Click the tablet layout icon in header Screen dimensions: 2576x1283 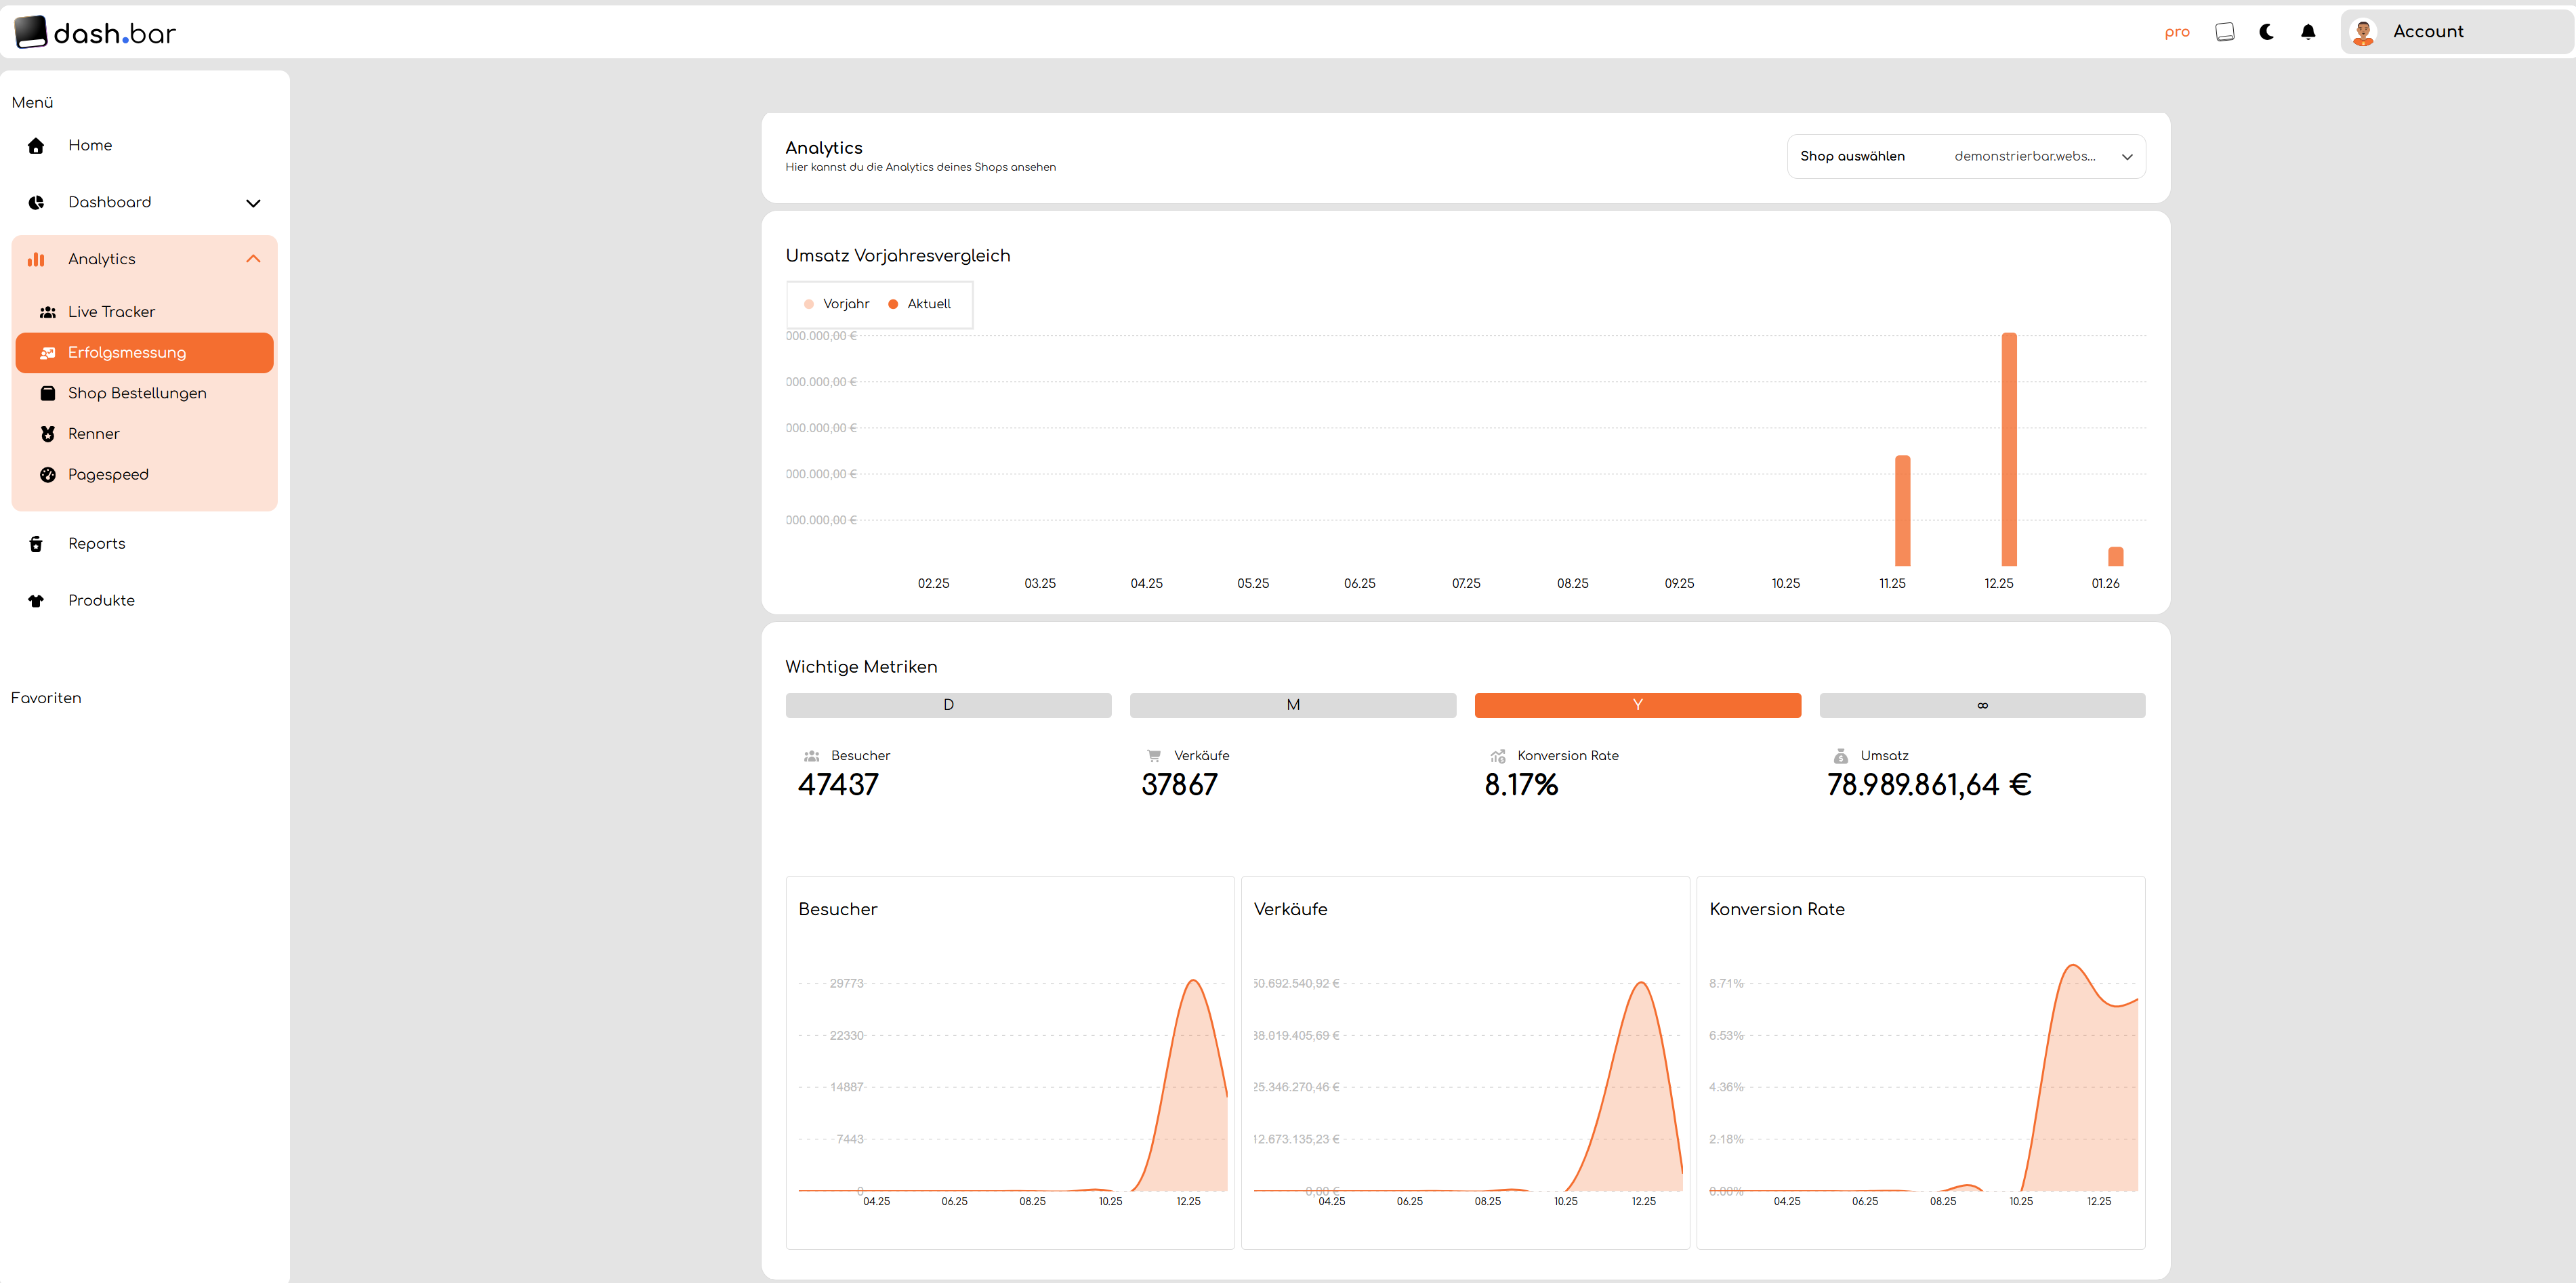pos(2224,32)
